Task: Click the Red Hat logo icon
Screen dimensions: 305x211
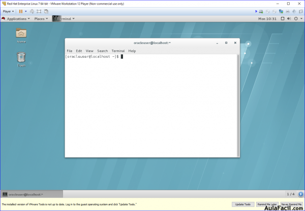Action: pos(4,19)
